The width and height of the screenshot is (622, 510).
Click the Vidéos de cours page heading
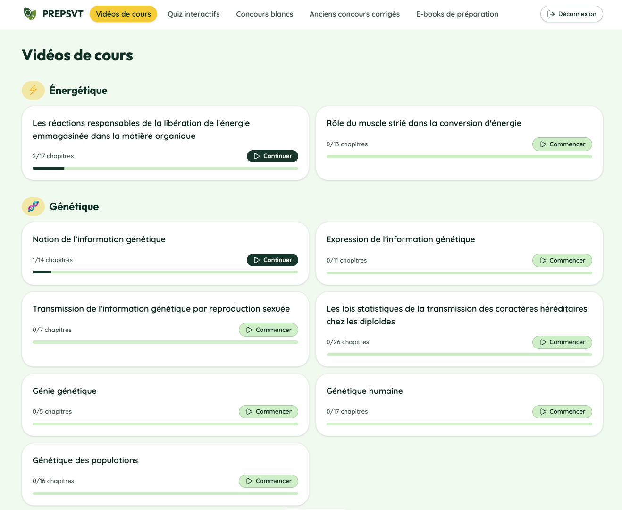click(x=77, y=55)
